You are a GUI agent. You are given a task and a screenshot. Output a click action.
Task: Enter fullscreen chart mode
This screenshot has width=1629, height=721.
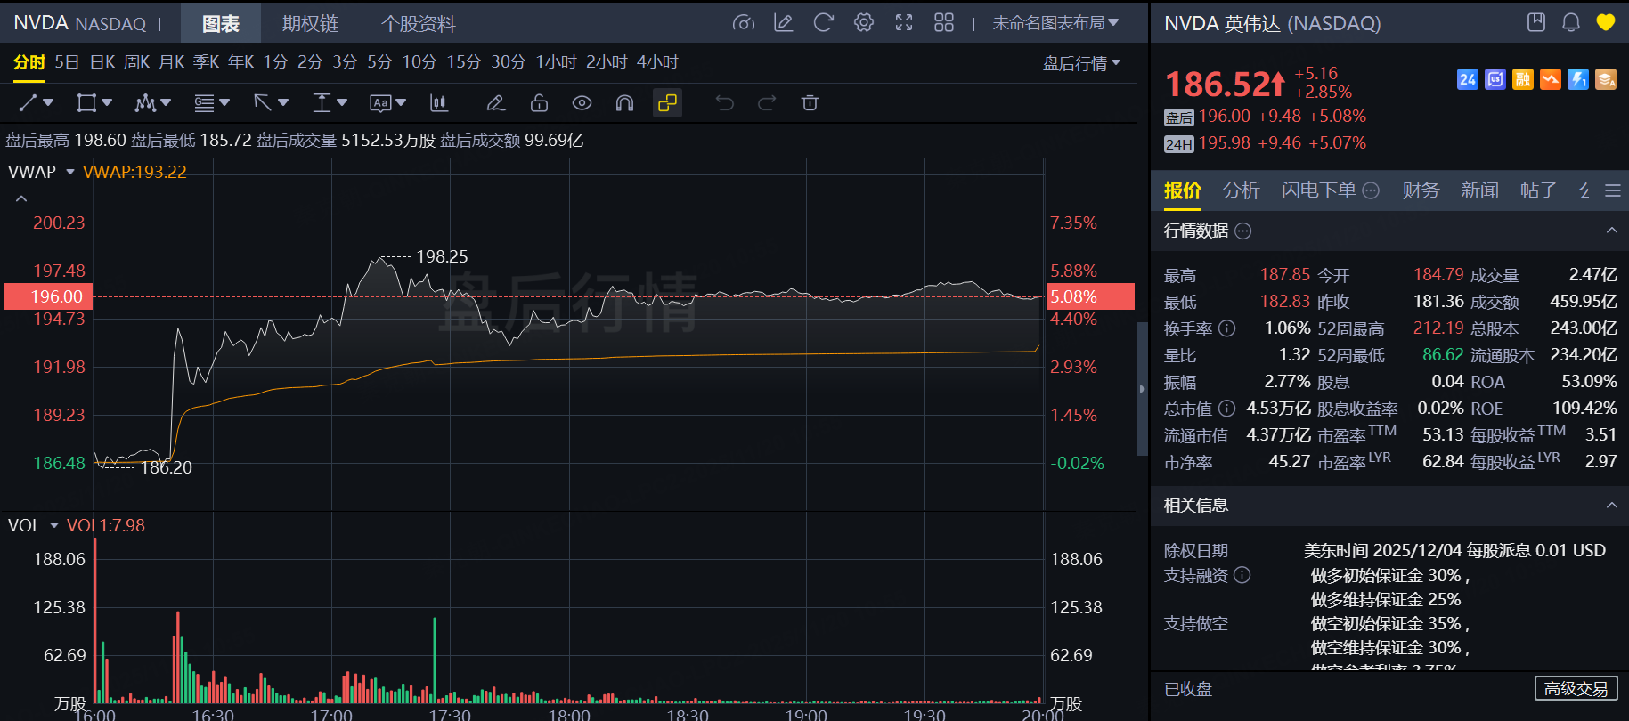click(903, 23)
